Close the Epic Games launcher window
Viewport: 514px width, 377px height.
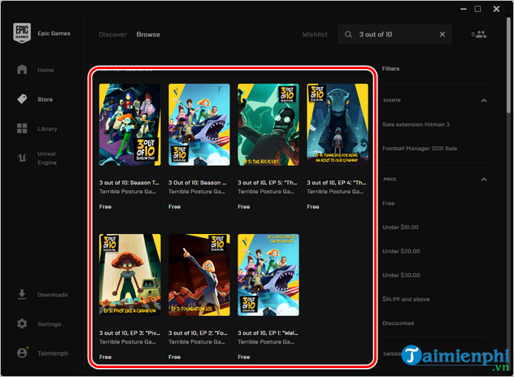click(x=496, y=9)
